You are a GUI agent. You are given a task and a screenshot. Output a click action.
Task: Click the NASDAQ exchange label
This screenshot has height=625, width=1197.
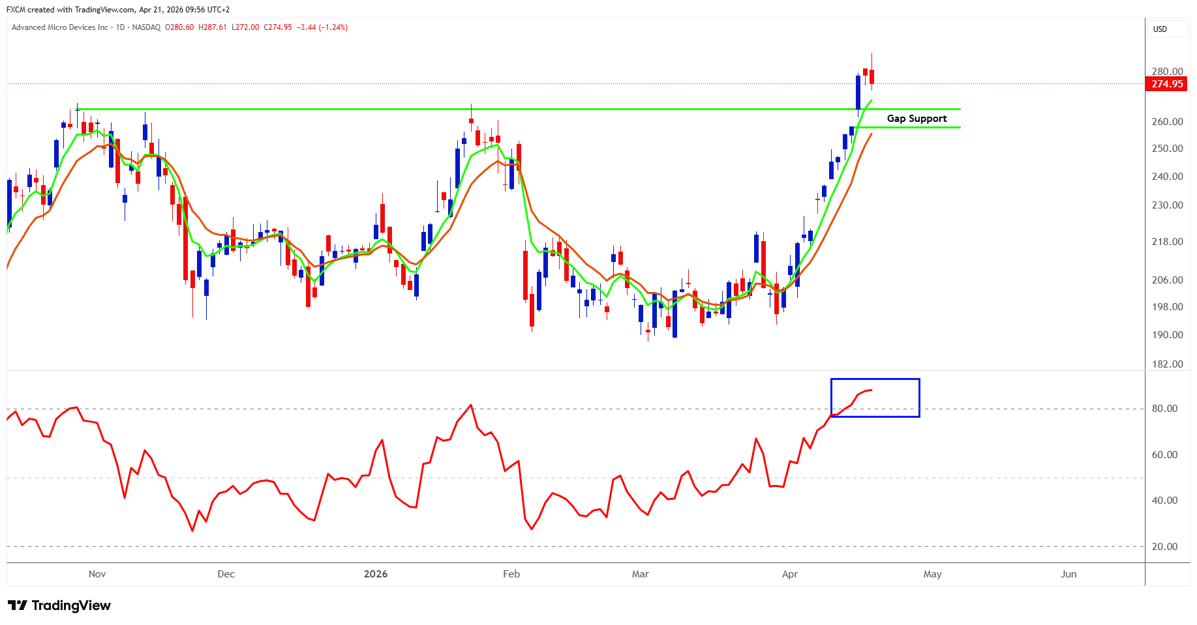point(146,27)
